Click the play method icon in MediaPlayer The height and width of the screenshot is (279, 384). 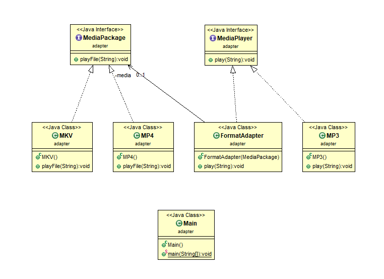tap(210, 60)
